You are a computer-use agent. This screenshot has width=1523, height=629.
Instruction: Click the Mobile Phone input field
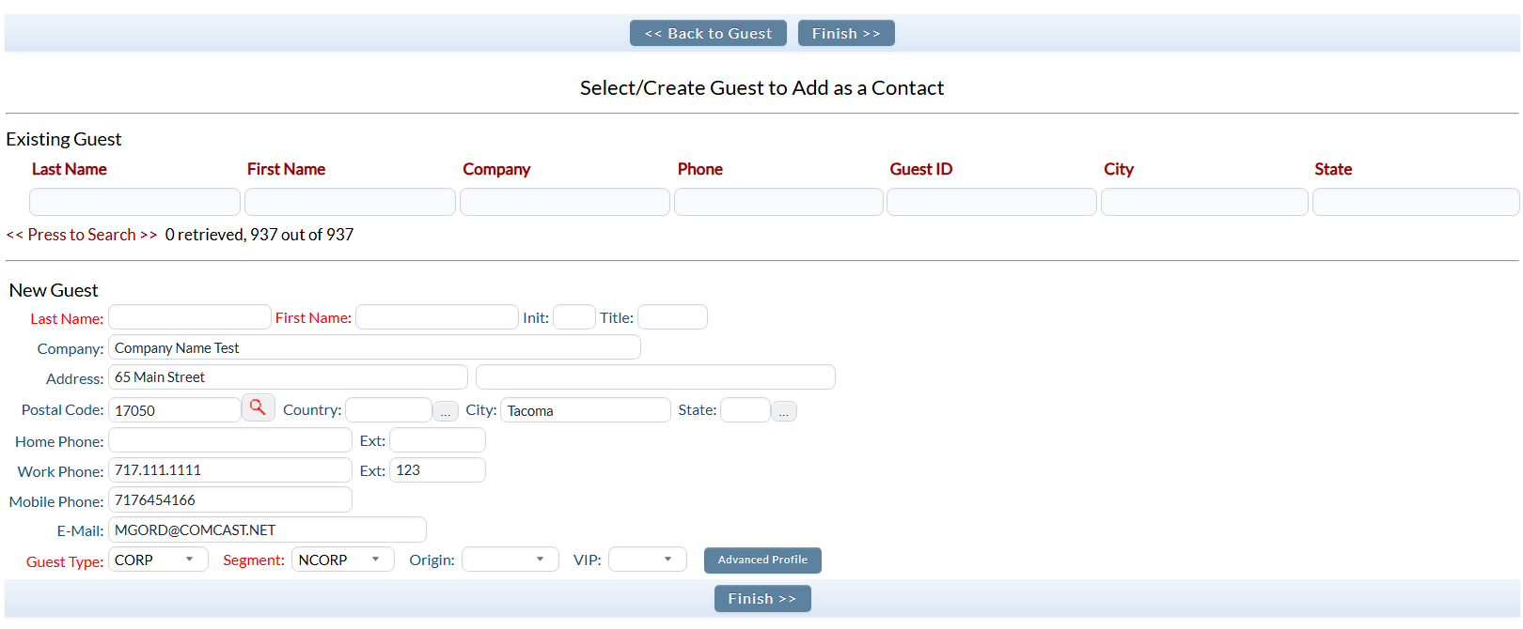(x=230, y=499)
